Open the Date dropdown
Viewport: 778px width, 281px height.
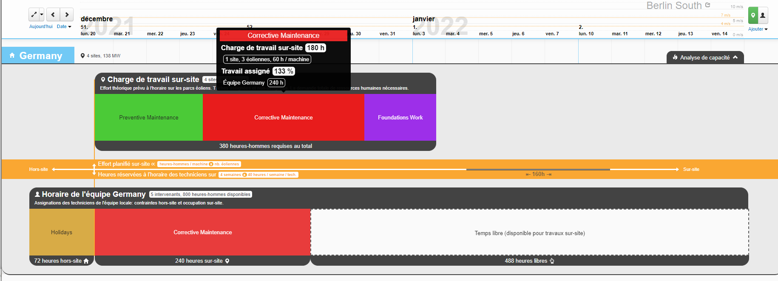[x=64, y=26]
